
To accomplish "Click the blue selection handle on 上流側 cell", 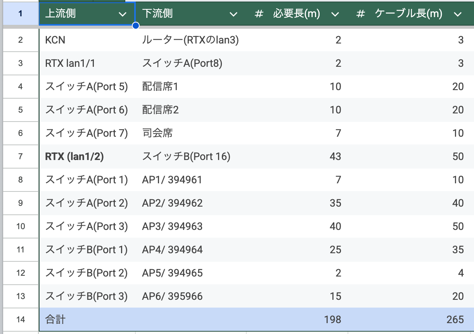I will (x=136, y=26).
